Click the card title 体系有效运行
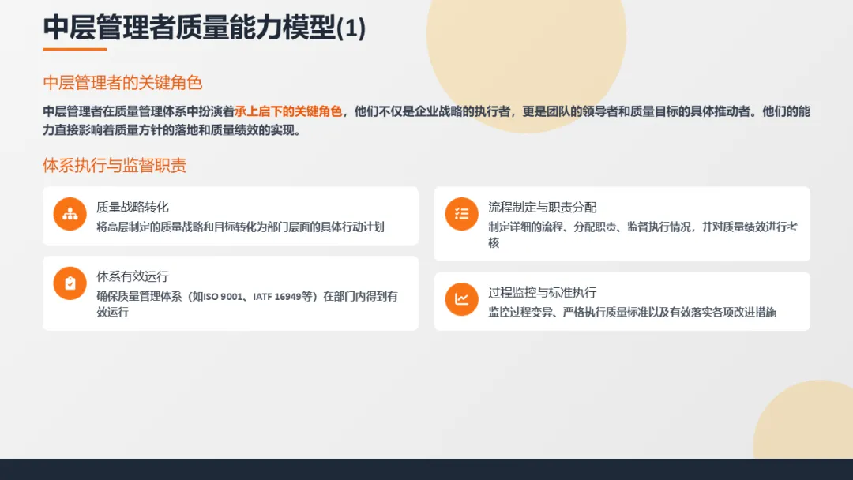Image resolution: width=853 pixels, height=480 pixels. [133, 276]
